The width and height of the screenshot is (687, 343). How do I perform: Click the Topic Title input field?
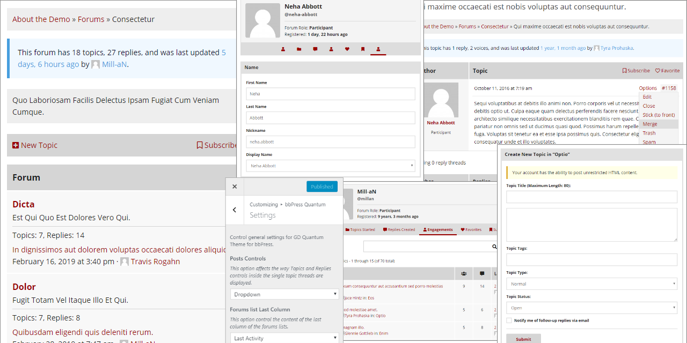tap(591, 197)
